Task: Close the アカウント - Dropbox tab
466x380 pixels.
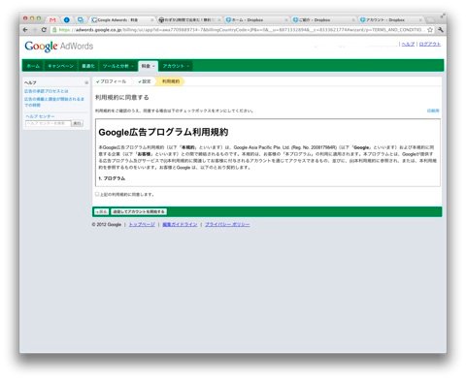Action: (x=420, y=20)
